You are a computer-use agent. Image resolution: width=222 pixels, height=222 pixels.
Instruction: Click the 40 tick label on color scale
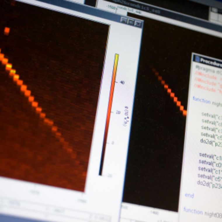[122, 82]
